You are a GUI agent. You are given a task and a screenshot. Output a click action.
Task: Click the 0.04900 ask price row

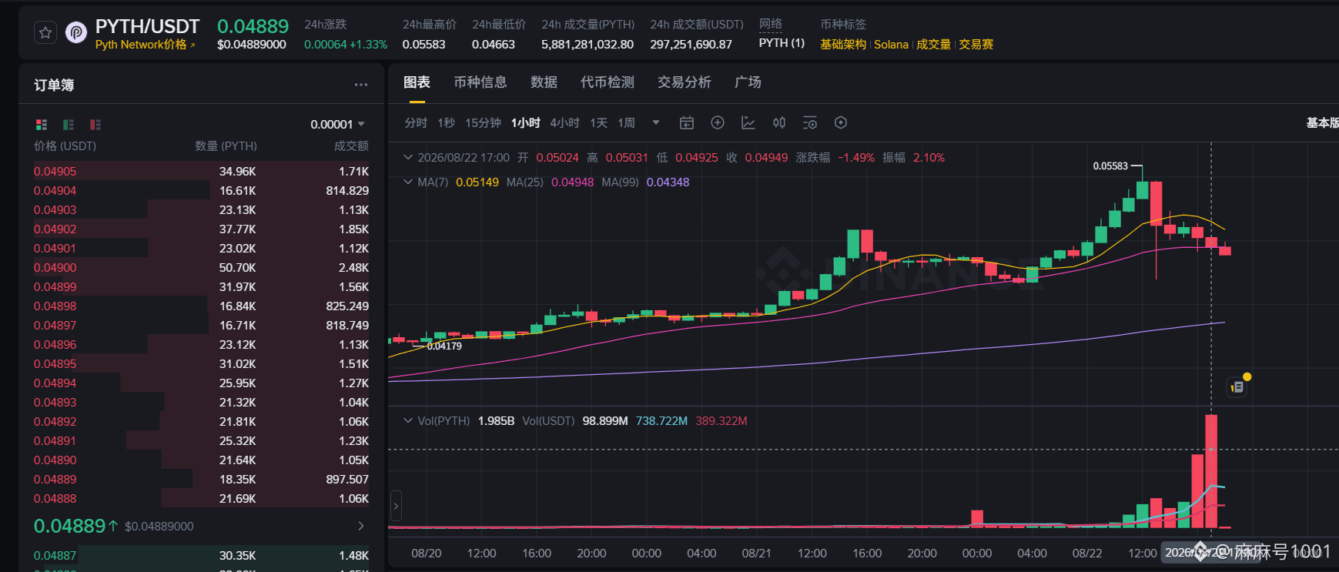pos(201,268)
